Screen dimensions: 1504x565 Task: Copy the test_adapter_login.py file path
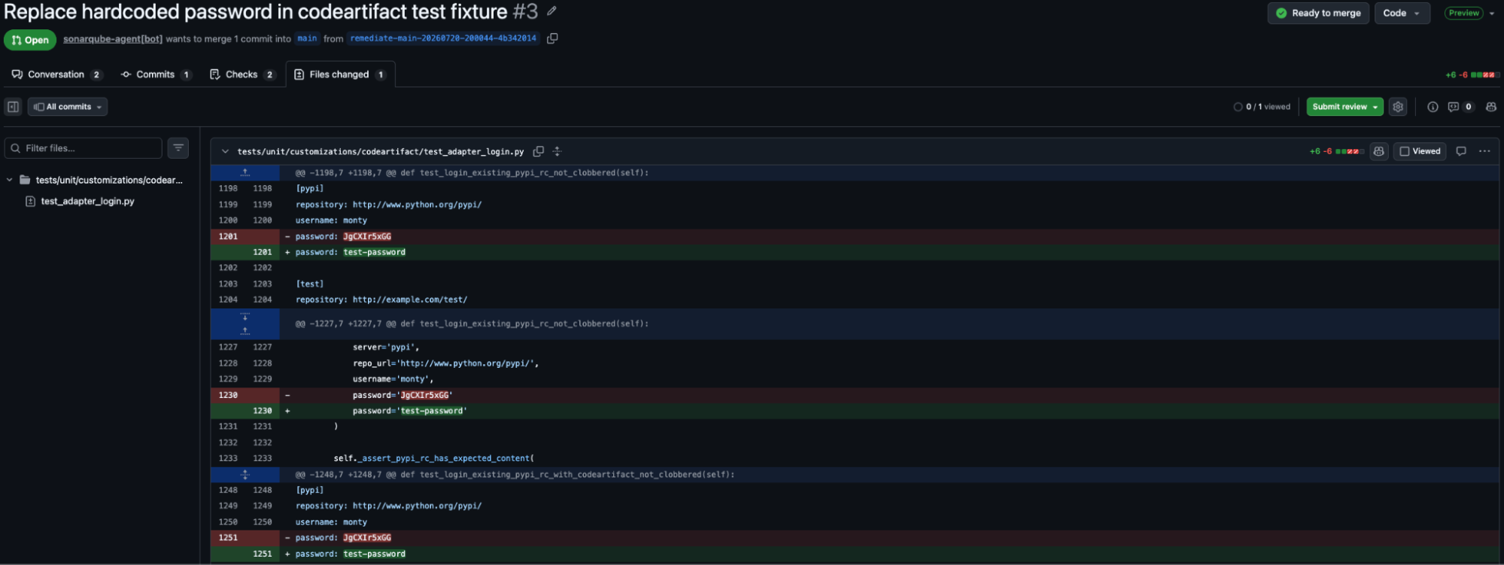539,151
